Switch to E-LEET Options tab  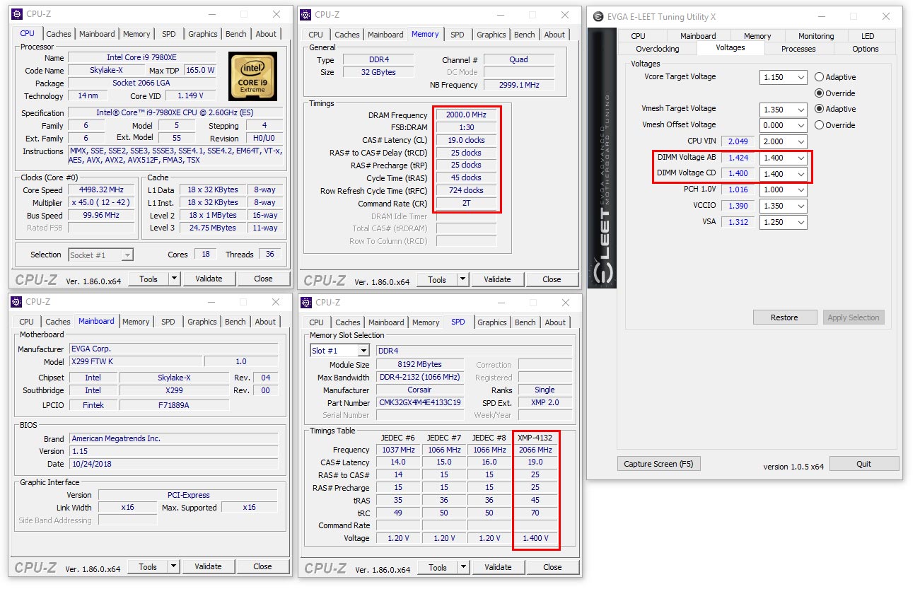(x=865, y=49)
